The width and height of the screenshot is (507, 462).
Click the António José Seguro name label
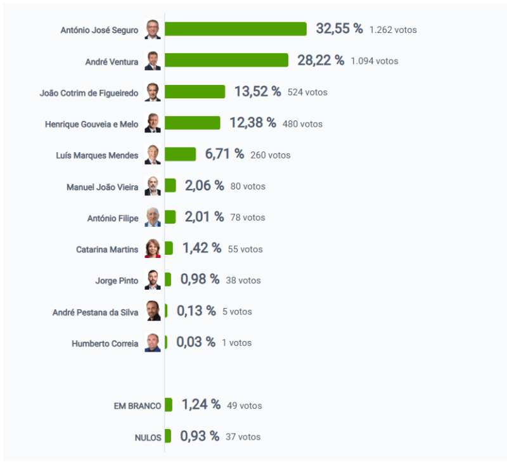tap(99, 30)
